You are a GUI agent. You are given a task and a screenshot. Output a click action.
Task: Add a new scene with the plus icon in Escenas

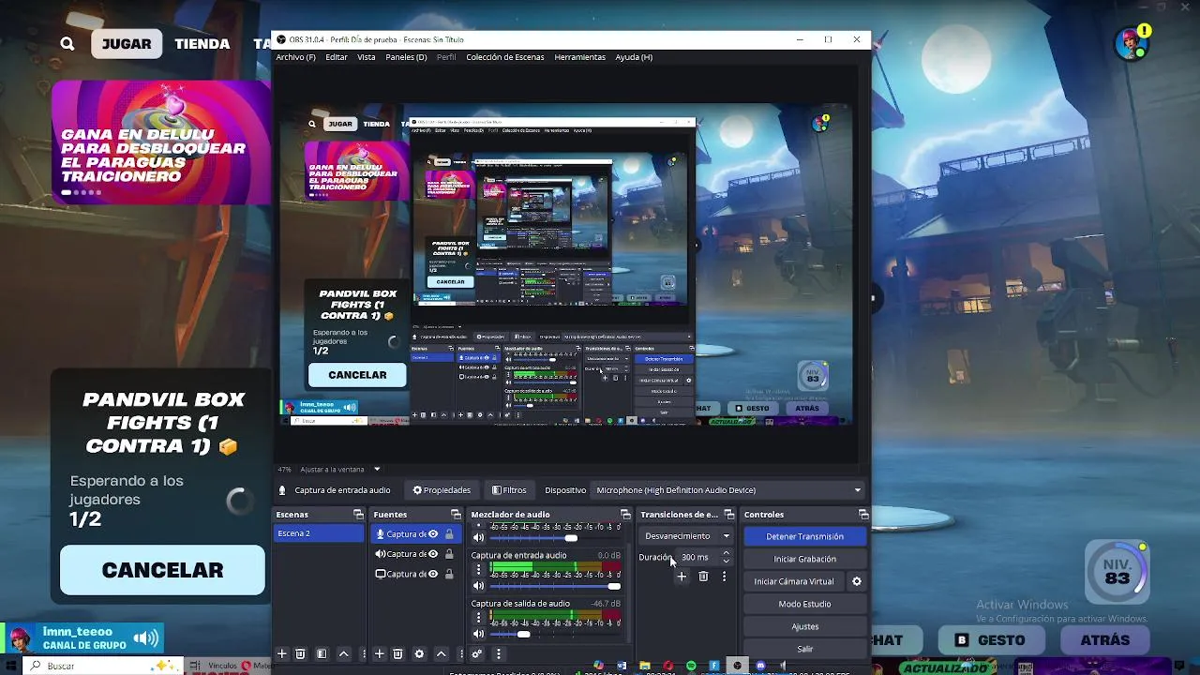point(281,653)
